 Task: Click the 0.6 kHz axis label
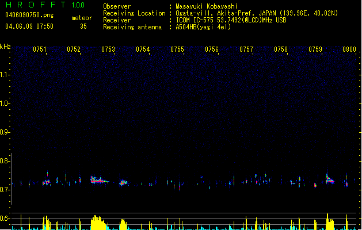(5, 218)
